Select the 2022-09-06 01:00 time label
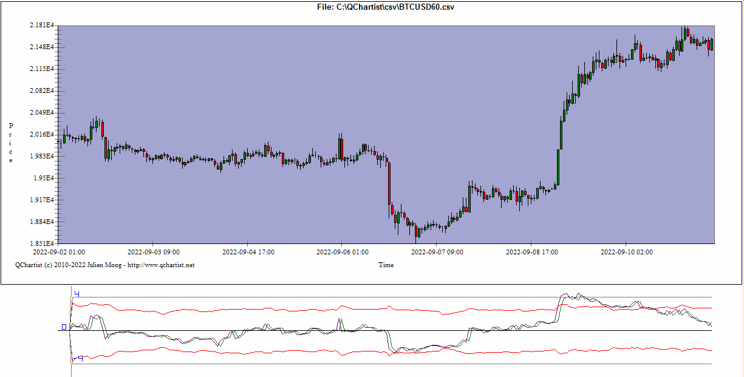The width and height of the screenshot is (744, 377). click(x=343, y=251)
